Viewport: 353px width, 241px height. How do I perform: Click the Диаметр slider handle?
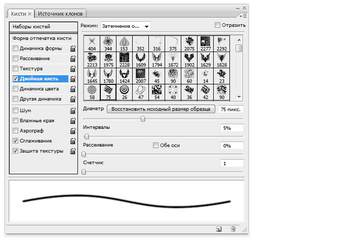point(143,119)
